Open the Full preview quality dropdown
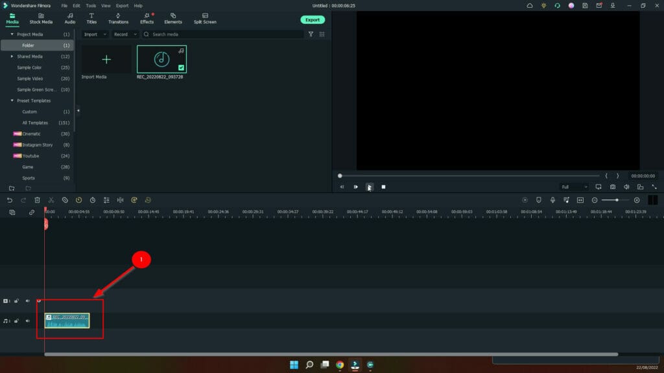The width and height of the screenshot is (664, 373). point(573,186)
